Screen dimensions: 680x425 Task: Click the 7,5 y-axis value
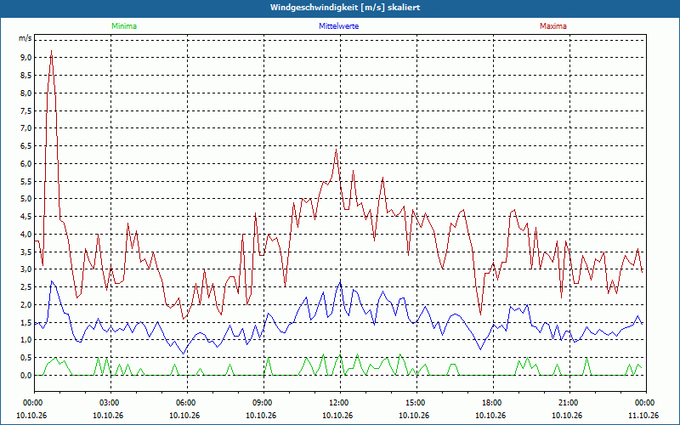coord(25,110)
